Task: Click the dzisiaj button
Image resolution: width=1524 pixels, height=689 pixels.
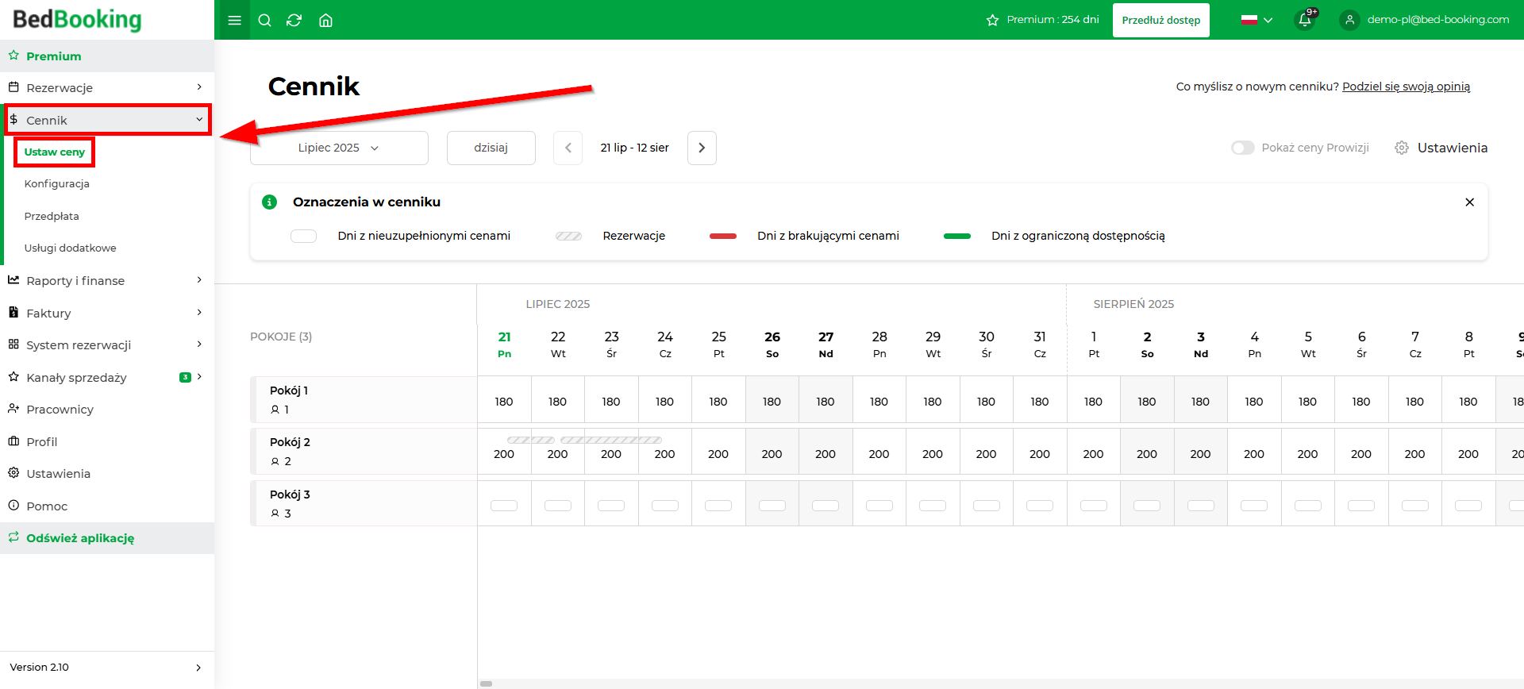Action: (x=491, y=148)
